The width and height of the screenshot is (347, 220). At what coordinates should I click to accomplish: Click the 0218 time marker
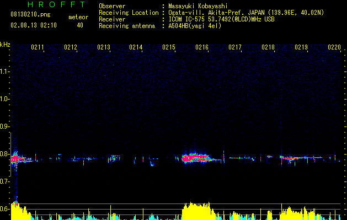pyautogui.click(x=268, y=47)
